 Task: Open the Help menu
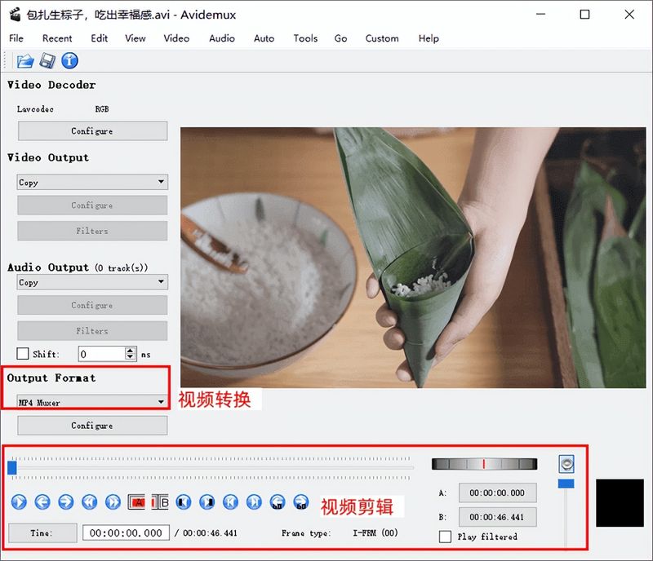(429, 38)
